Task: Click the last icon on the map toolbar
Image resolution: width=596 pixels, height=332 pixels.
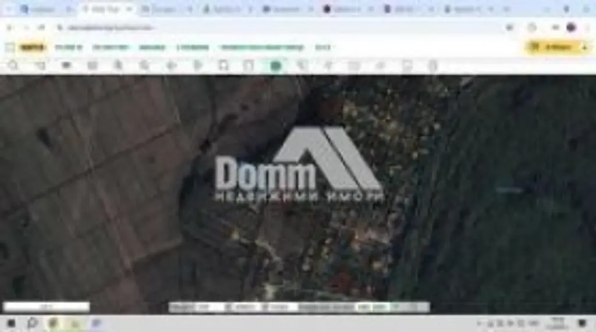Action: [x=432, y=66]
